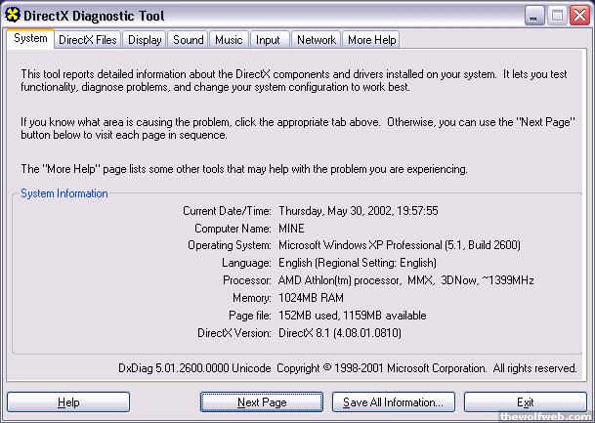This screenshot has height=423, width=595.
Task: Switch to the Input tab
Action: 268,40
